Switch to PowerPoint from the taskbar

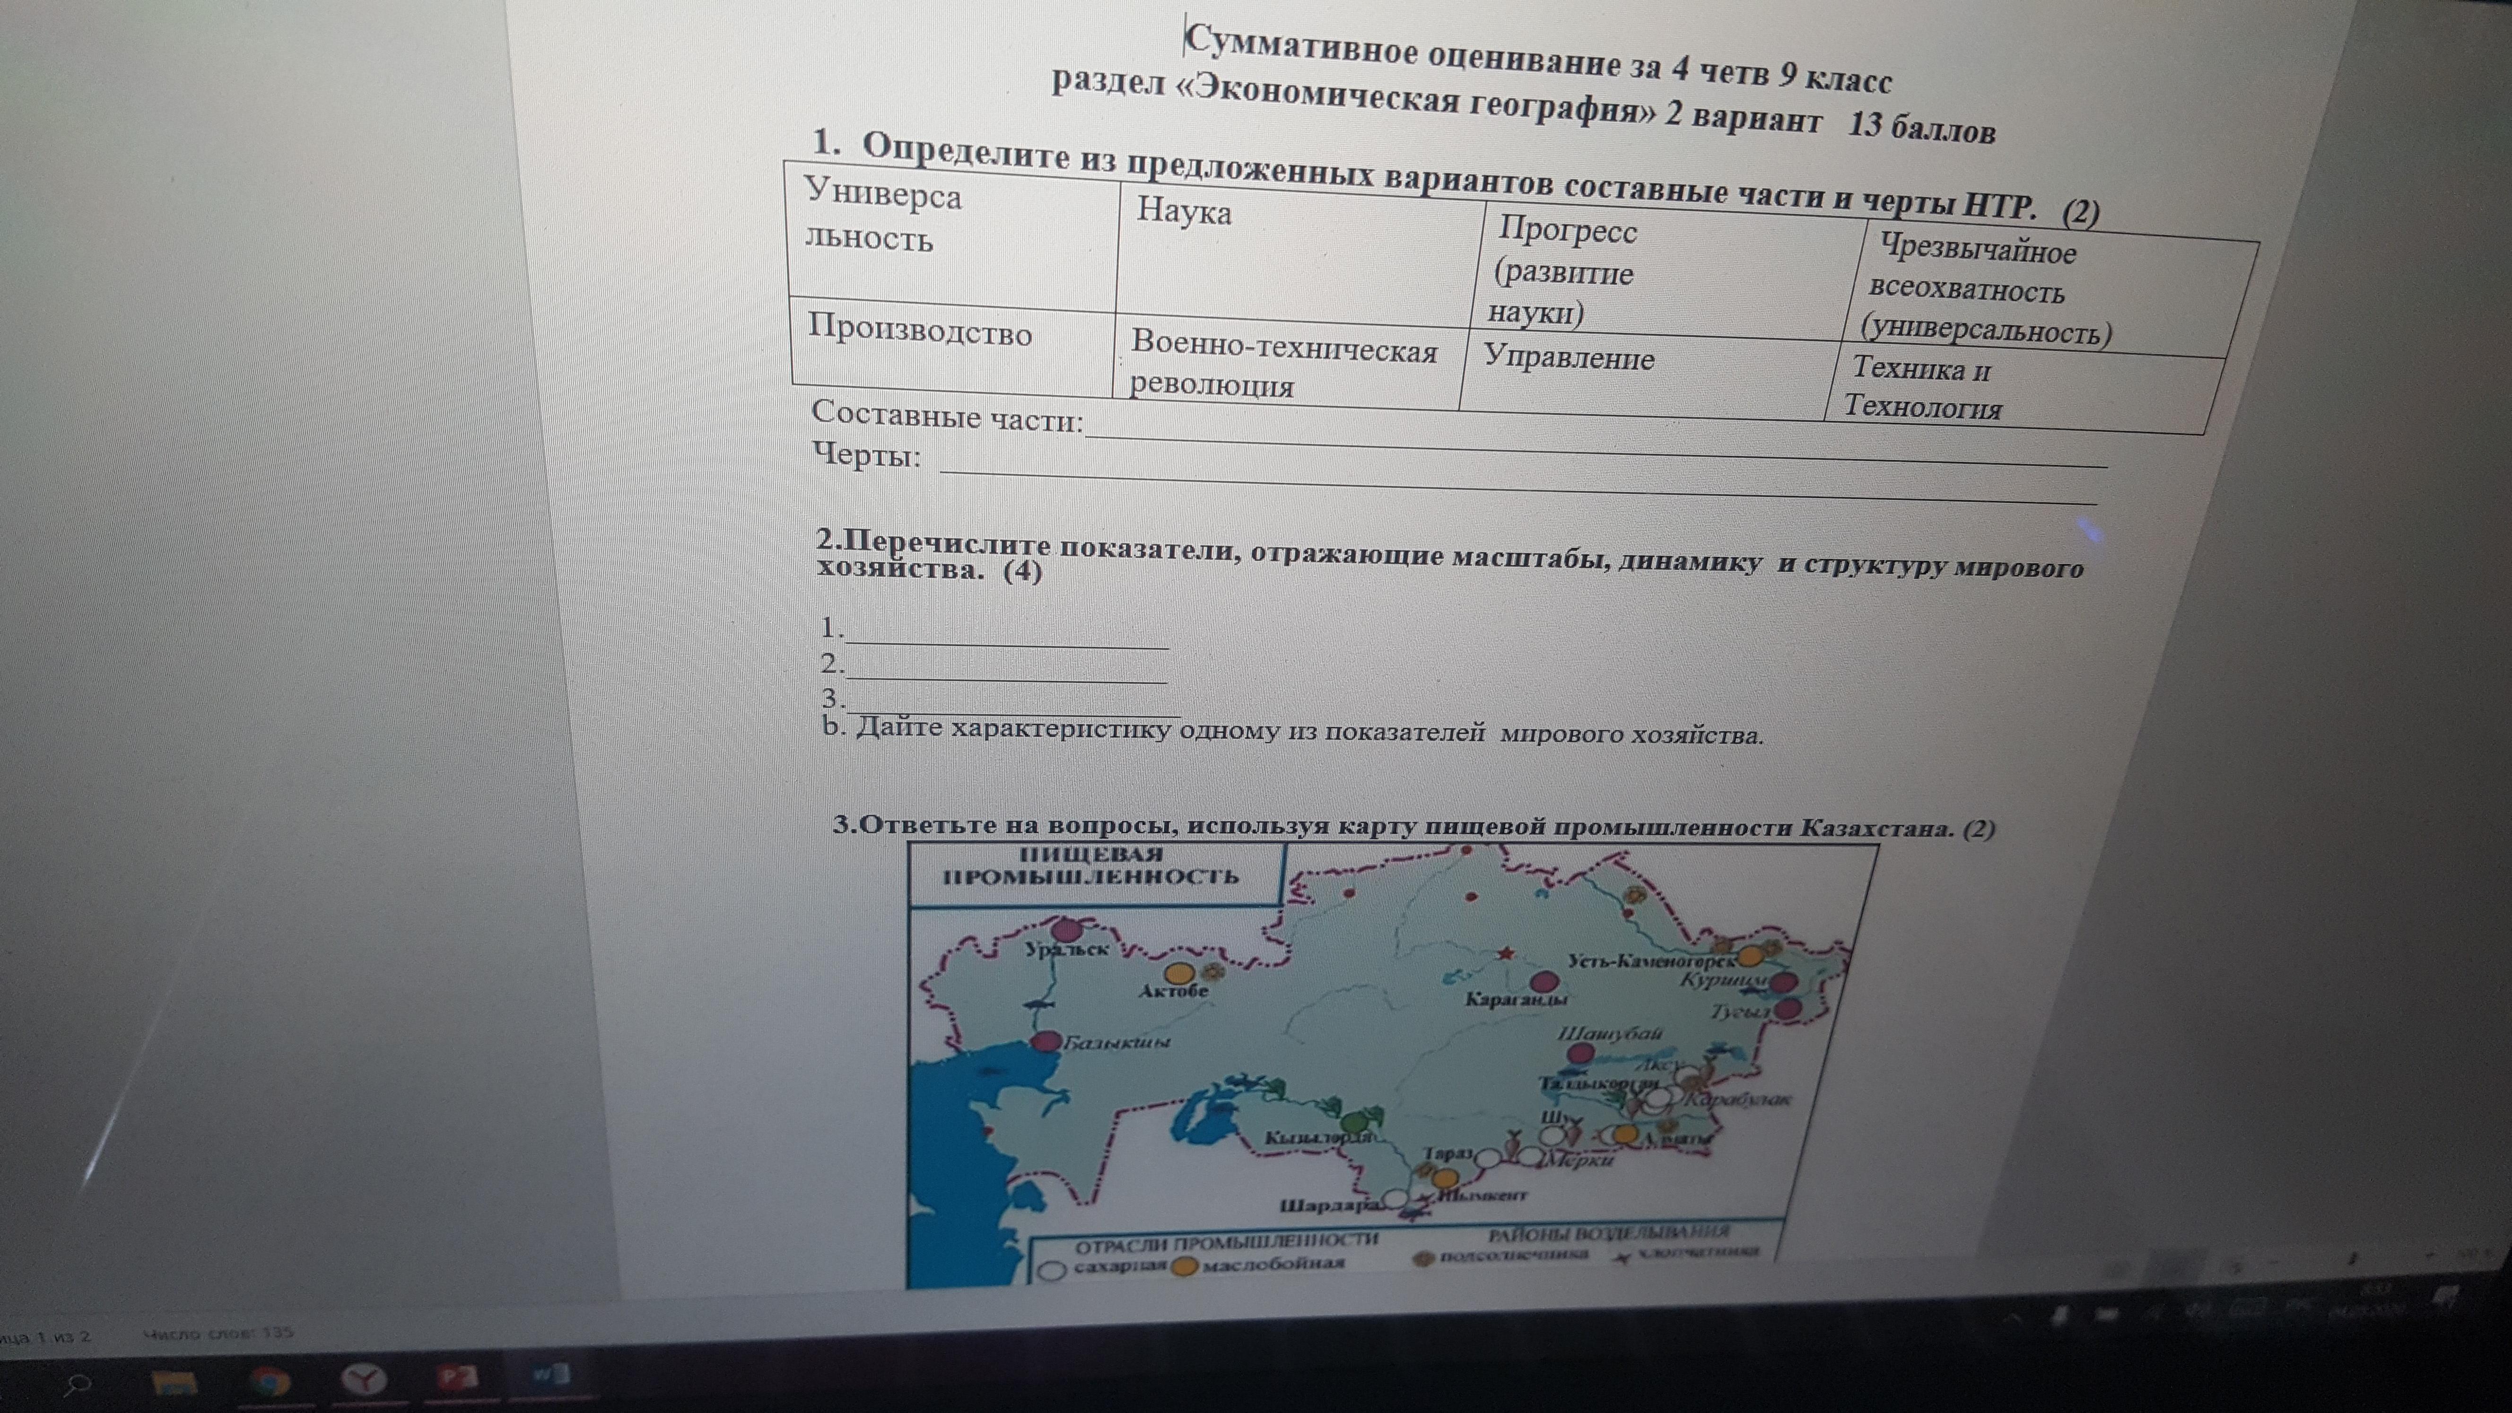(x=458, y=1377)
